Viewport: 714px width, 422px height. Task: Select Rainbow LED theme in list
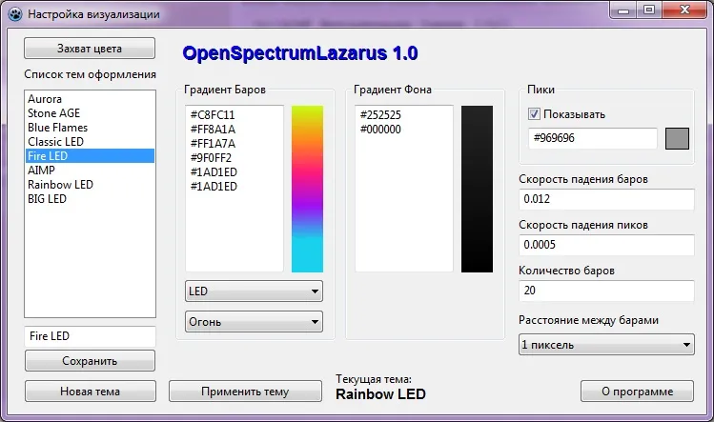(x=90, y=185)
